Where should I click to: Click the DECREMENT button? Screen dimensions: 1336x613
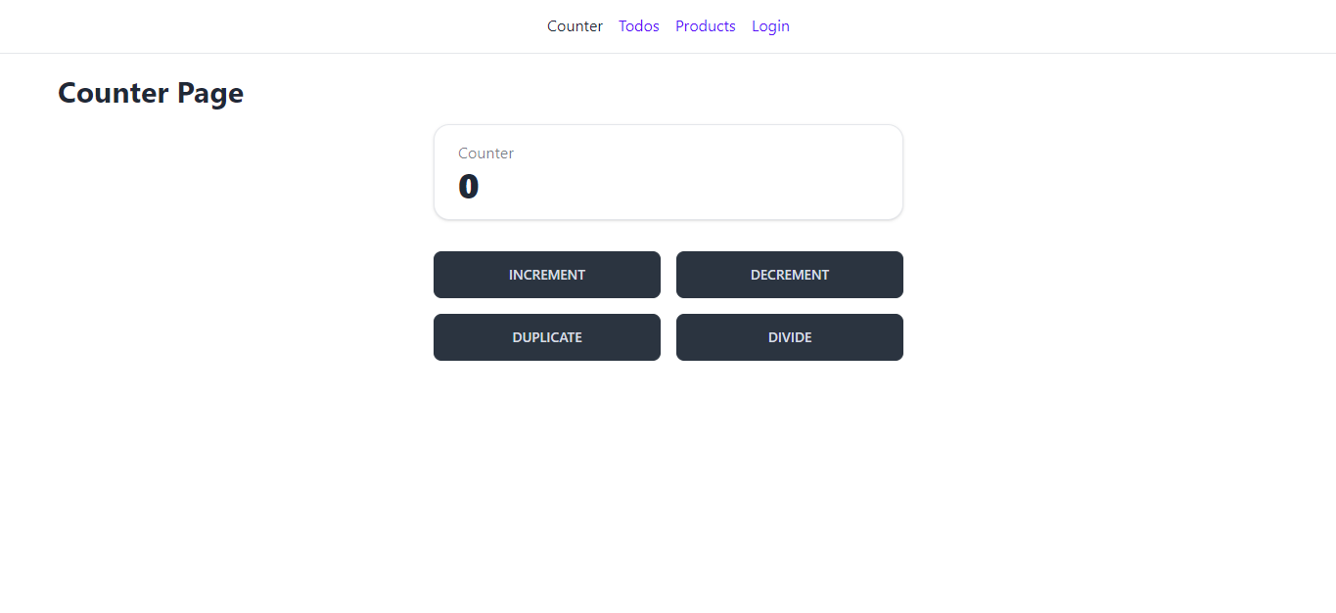[790, 275]
